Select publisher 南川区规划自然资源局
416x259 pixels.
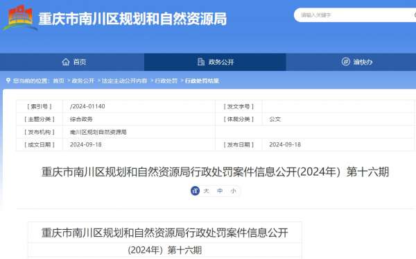(98, 132)
